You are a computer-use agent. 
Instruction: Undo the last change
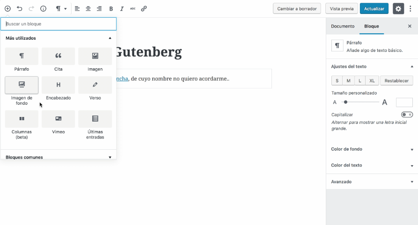[20, 8]
